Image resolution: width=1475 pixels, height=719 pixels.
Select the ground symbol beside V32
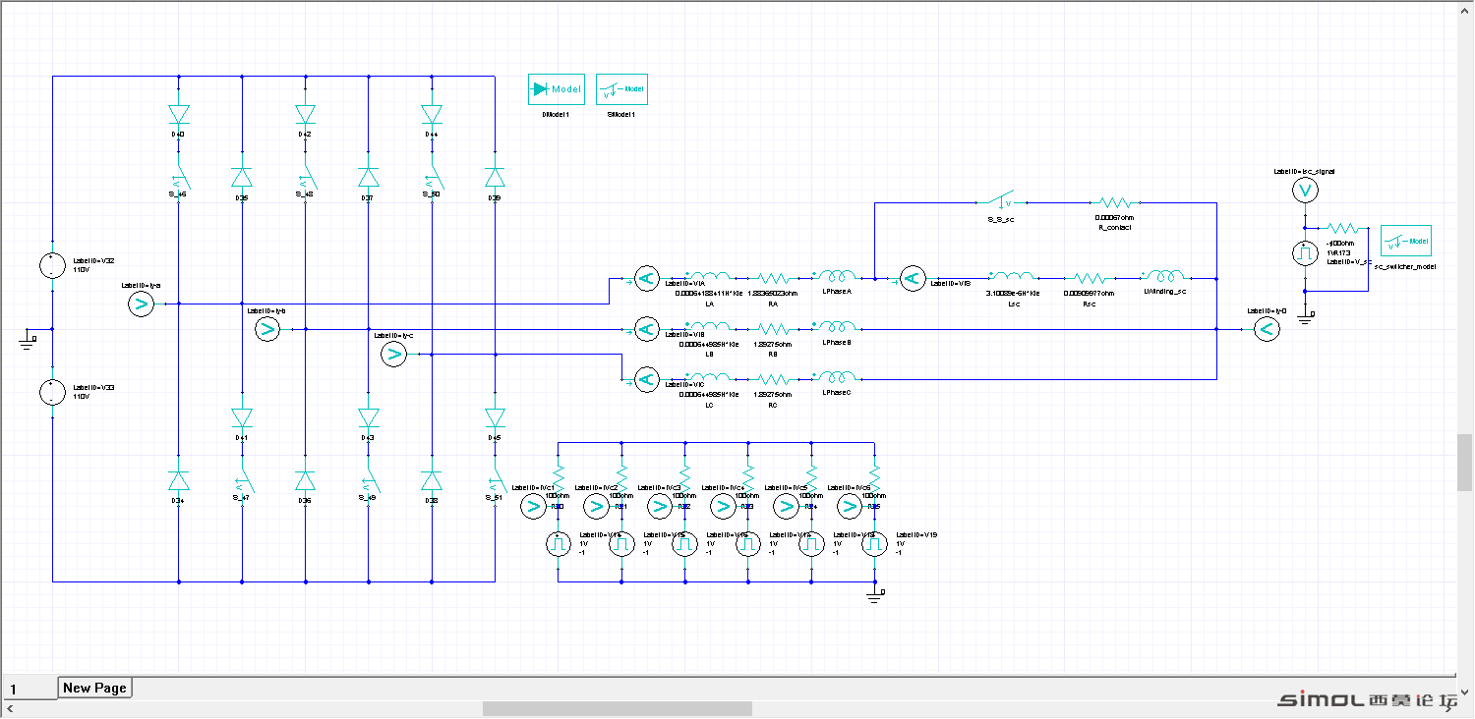pyautogui.click(x=28, y=340)
